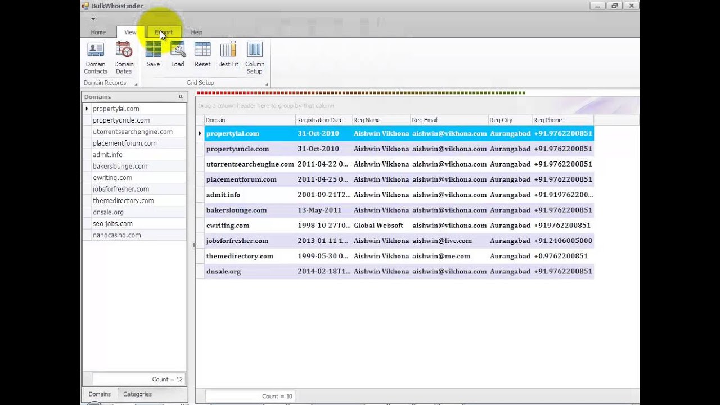Save the grid layout
The width and height of the screenshot is (720, 405).
[153, 55]
